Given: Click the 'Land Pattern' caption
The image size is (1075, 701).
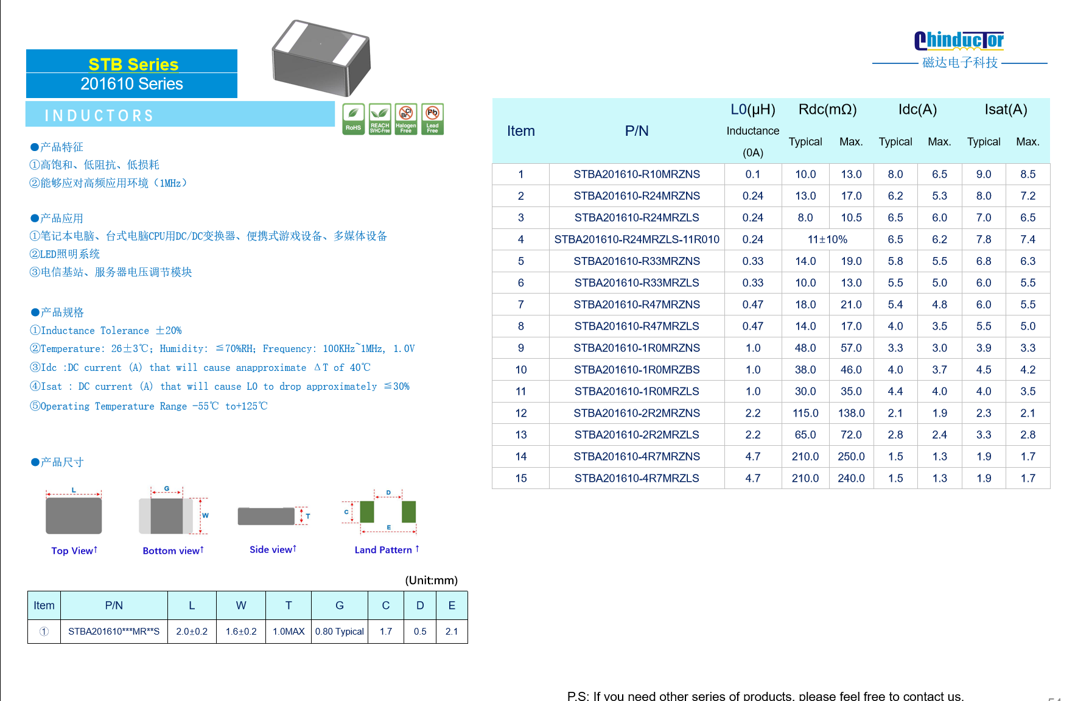Looking at the screenshot, I should click(387, 550).
